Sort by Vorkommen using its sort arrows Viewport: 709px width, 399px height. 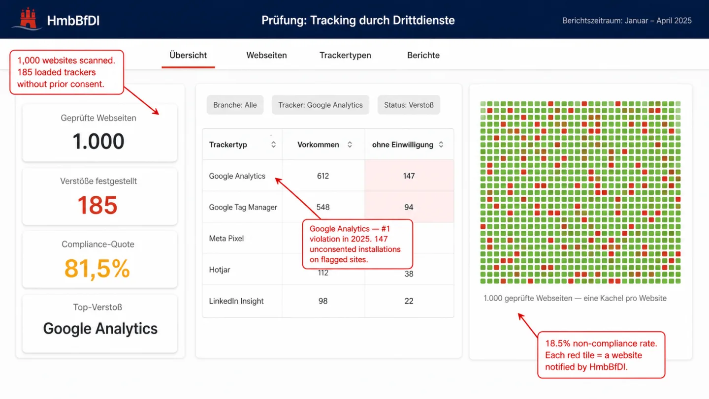[350, 145]
